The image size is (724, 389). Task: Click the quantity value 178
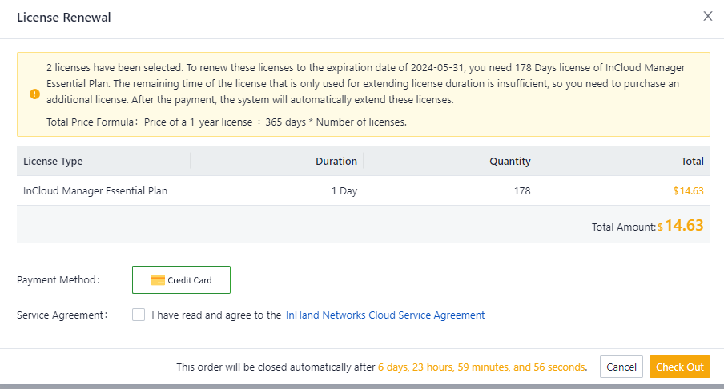[521, 191]
